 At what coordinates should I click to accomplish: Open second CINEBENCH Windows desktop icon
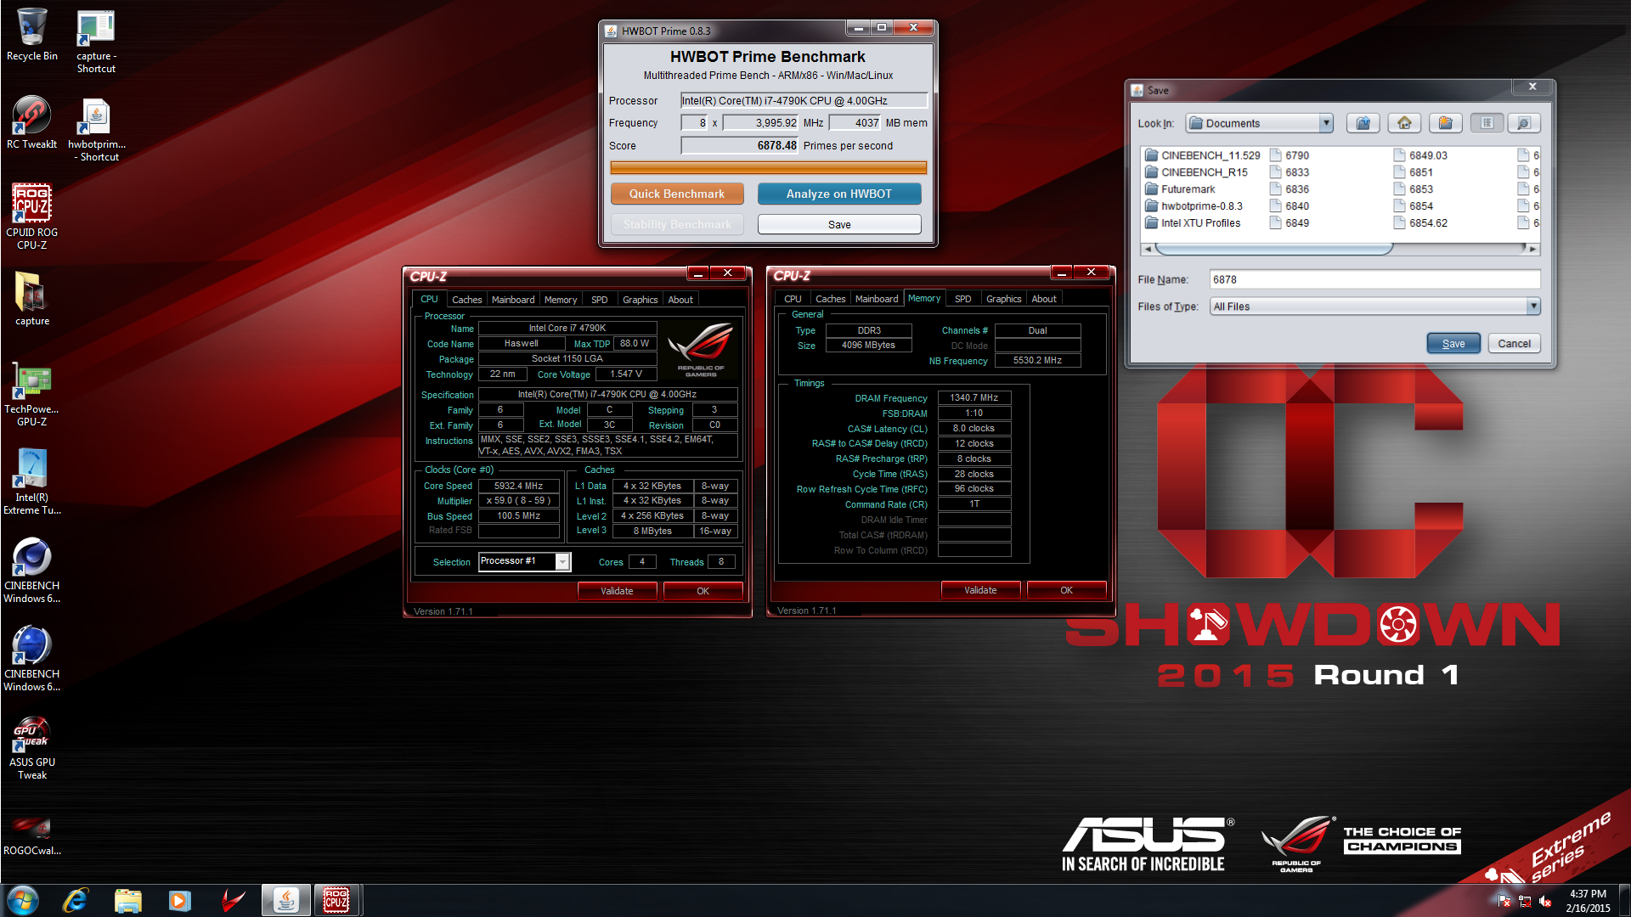tap(32, 659)
